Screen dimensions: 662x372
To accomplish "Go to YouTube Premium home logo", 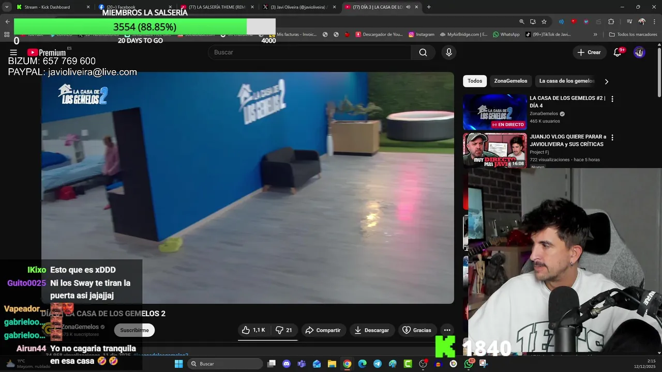I will (x=47, y=52).
